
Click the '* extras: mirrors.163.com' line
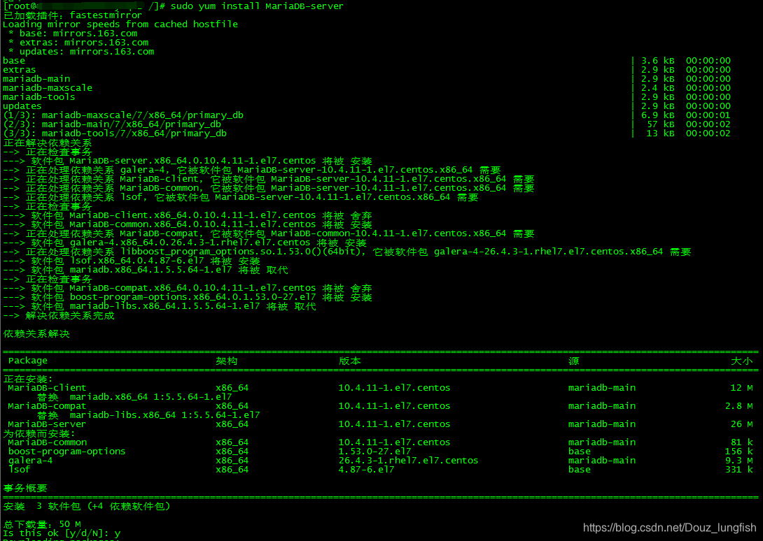[x=78, y=43]
